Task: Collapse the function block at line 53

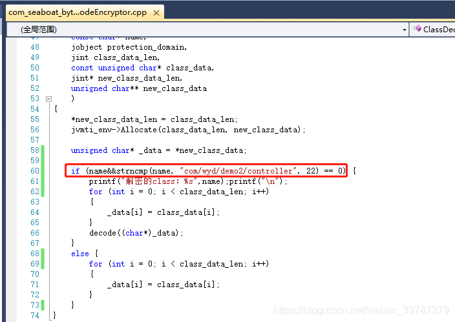Action: [48, 99]
